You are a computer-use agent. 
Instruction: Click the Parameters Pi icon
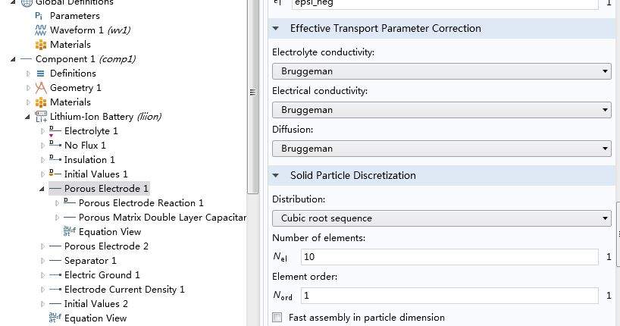click(x=40, y=15)
